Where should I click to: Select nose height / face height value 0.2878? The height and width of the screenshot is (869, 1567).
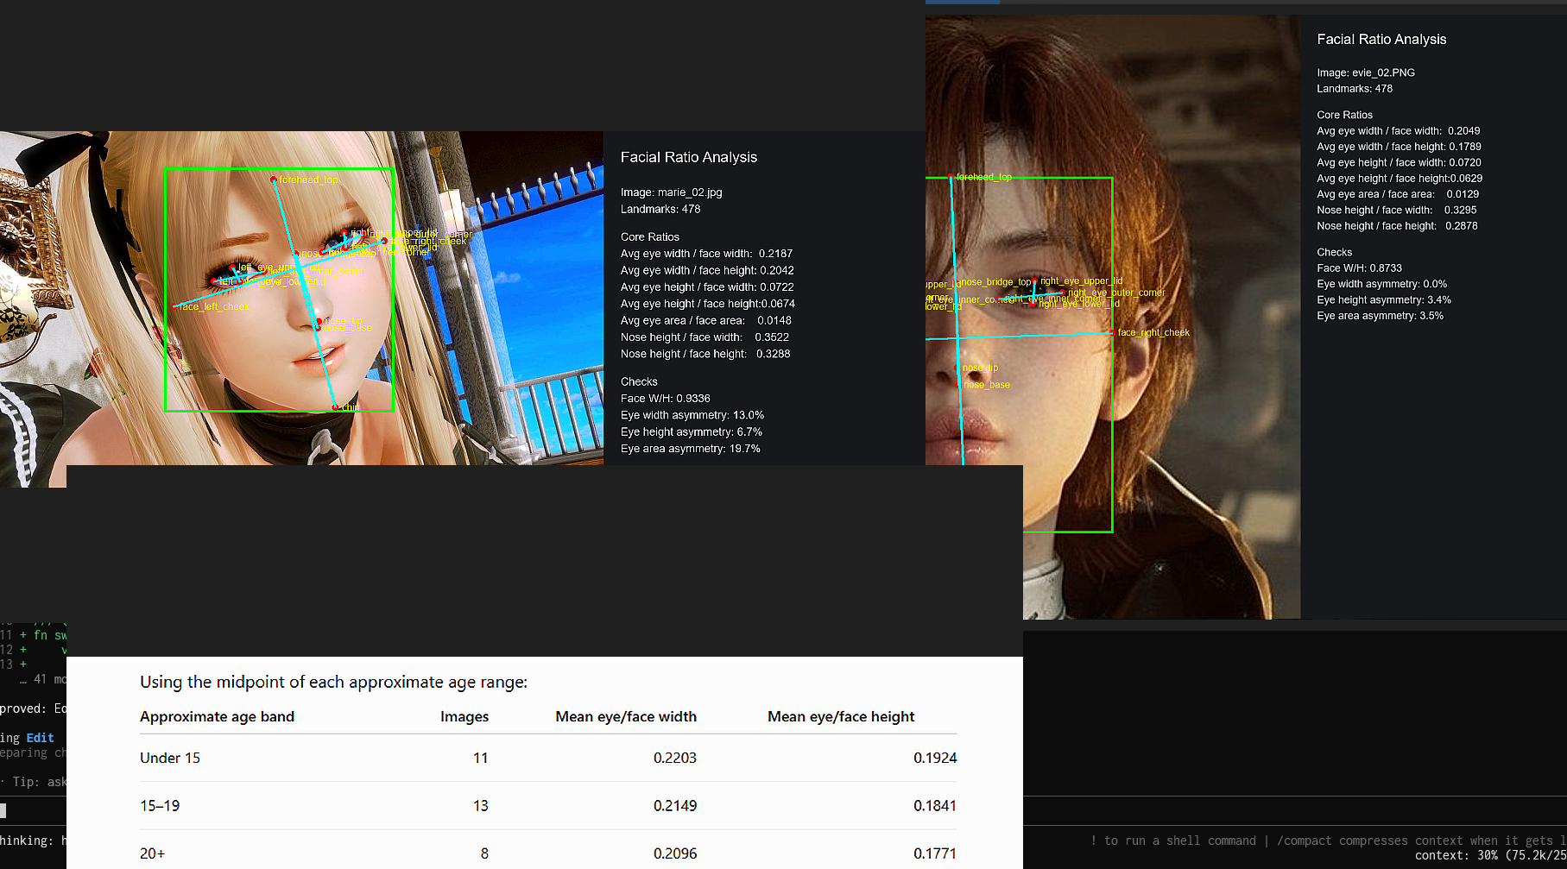(x=1462, y=226)
